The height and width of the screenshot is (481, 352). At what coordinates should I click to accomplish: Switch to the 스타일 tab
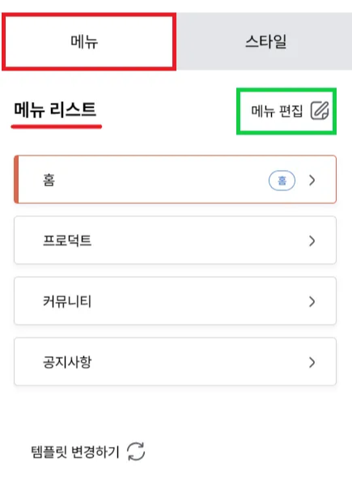[265, 41]
